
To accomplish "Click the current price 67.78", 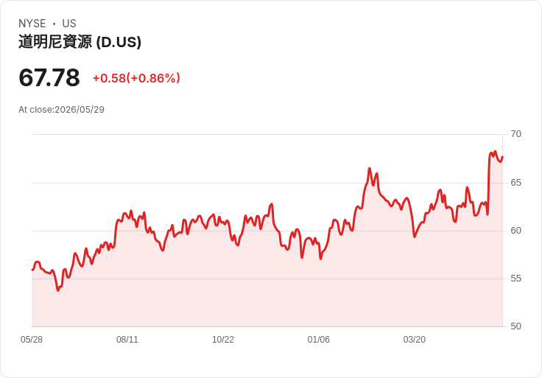I will coord(49,77).
